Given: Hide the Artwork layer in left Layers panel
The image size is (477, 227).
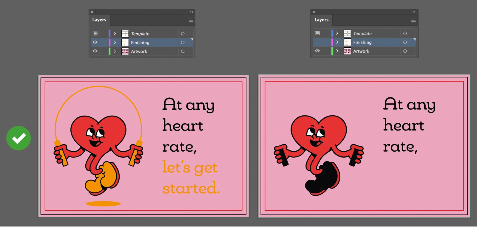Looking at the screenshot, I should click(95, 51).
